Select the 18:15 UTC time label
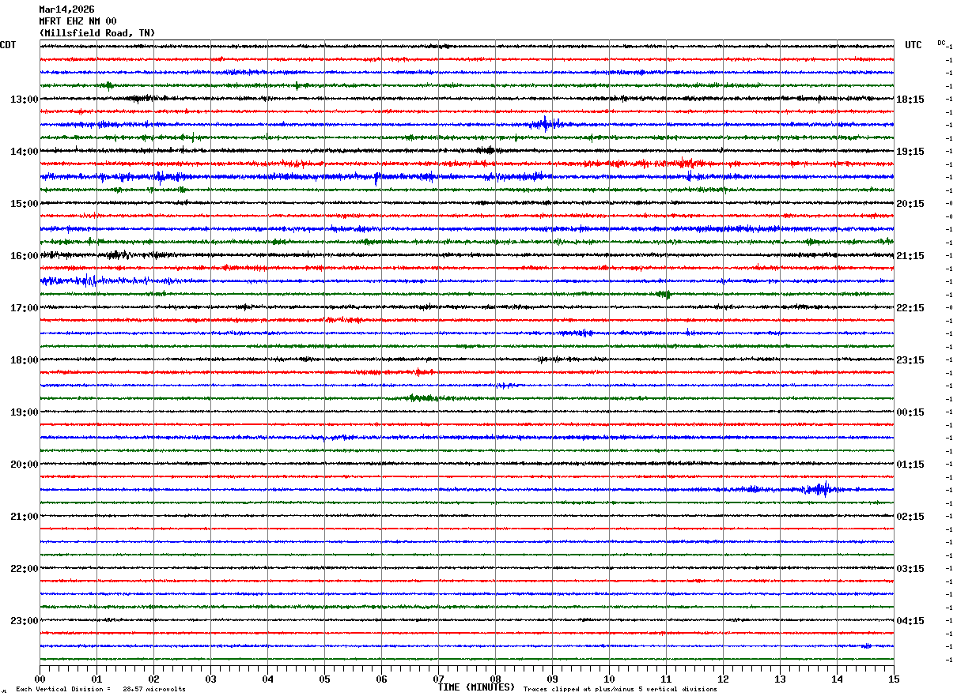 click(x=910, y=100)
